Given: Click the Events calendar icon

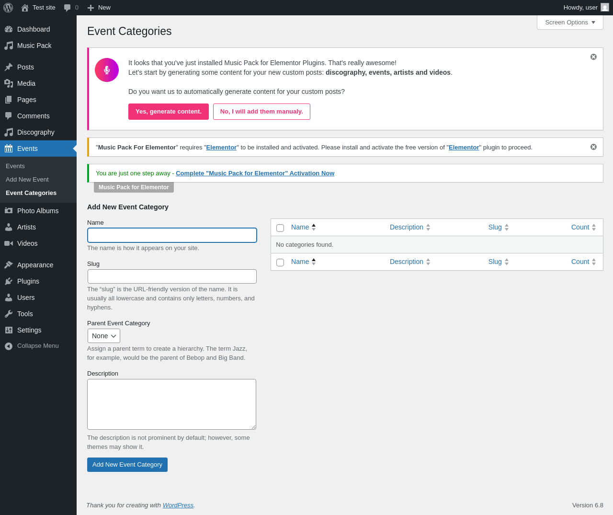Looking at the screenshot, I should 9,149.
